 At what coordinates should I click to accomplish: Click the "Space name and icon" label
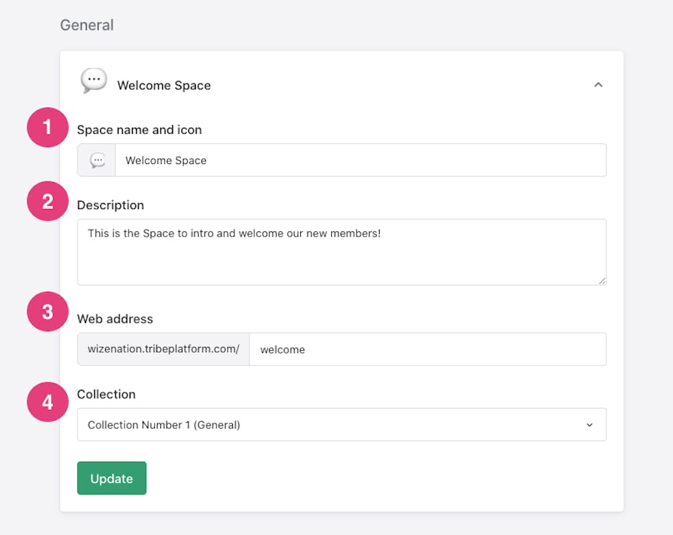(x=139, y=130)
